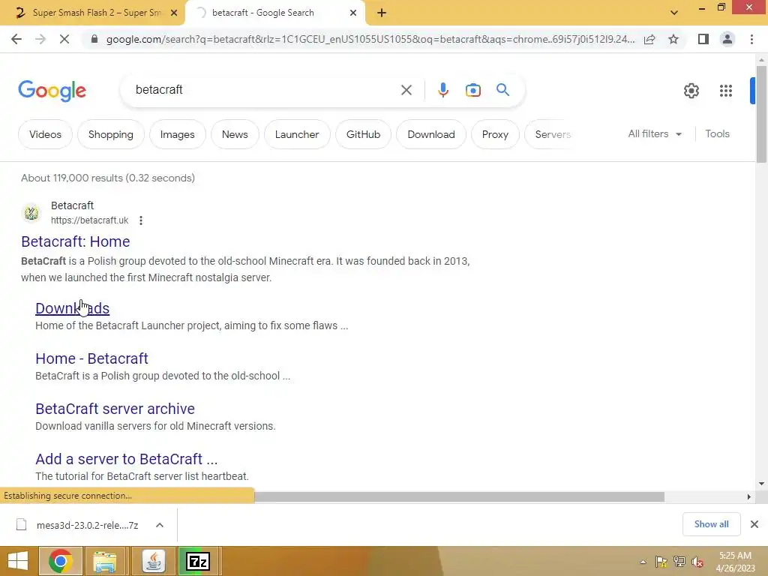Open 7-Zip from taskbar
Screen dimensions: 768x576
point(198,561)
